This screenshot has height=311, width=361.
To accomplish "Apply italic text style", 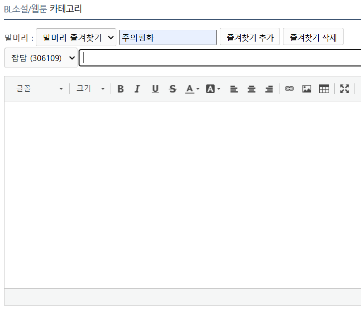I will point(138,89).
